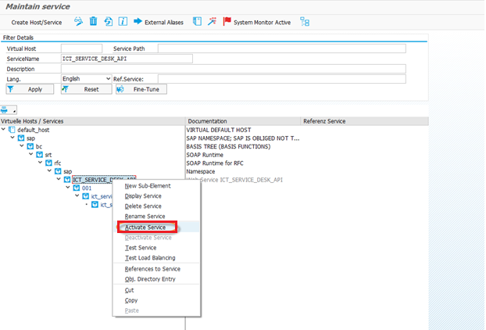
Task: Select the 001 node in services tree
Action: [x=87, y=188]
